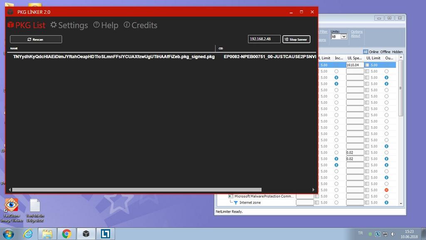This screenshot has width=426, height=240.
Task: Click the red blocked outgoing icon
Action: [386, 190]
